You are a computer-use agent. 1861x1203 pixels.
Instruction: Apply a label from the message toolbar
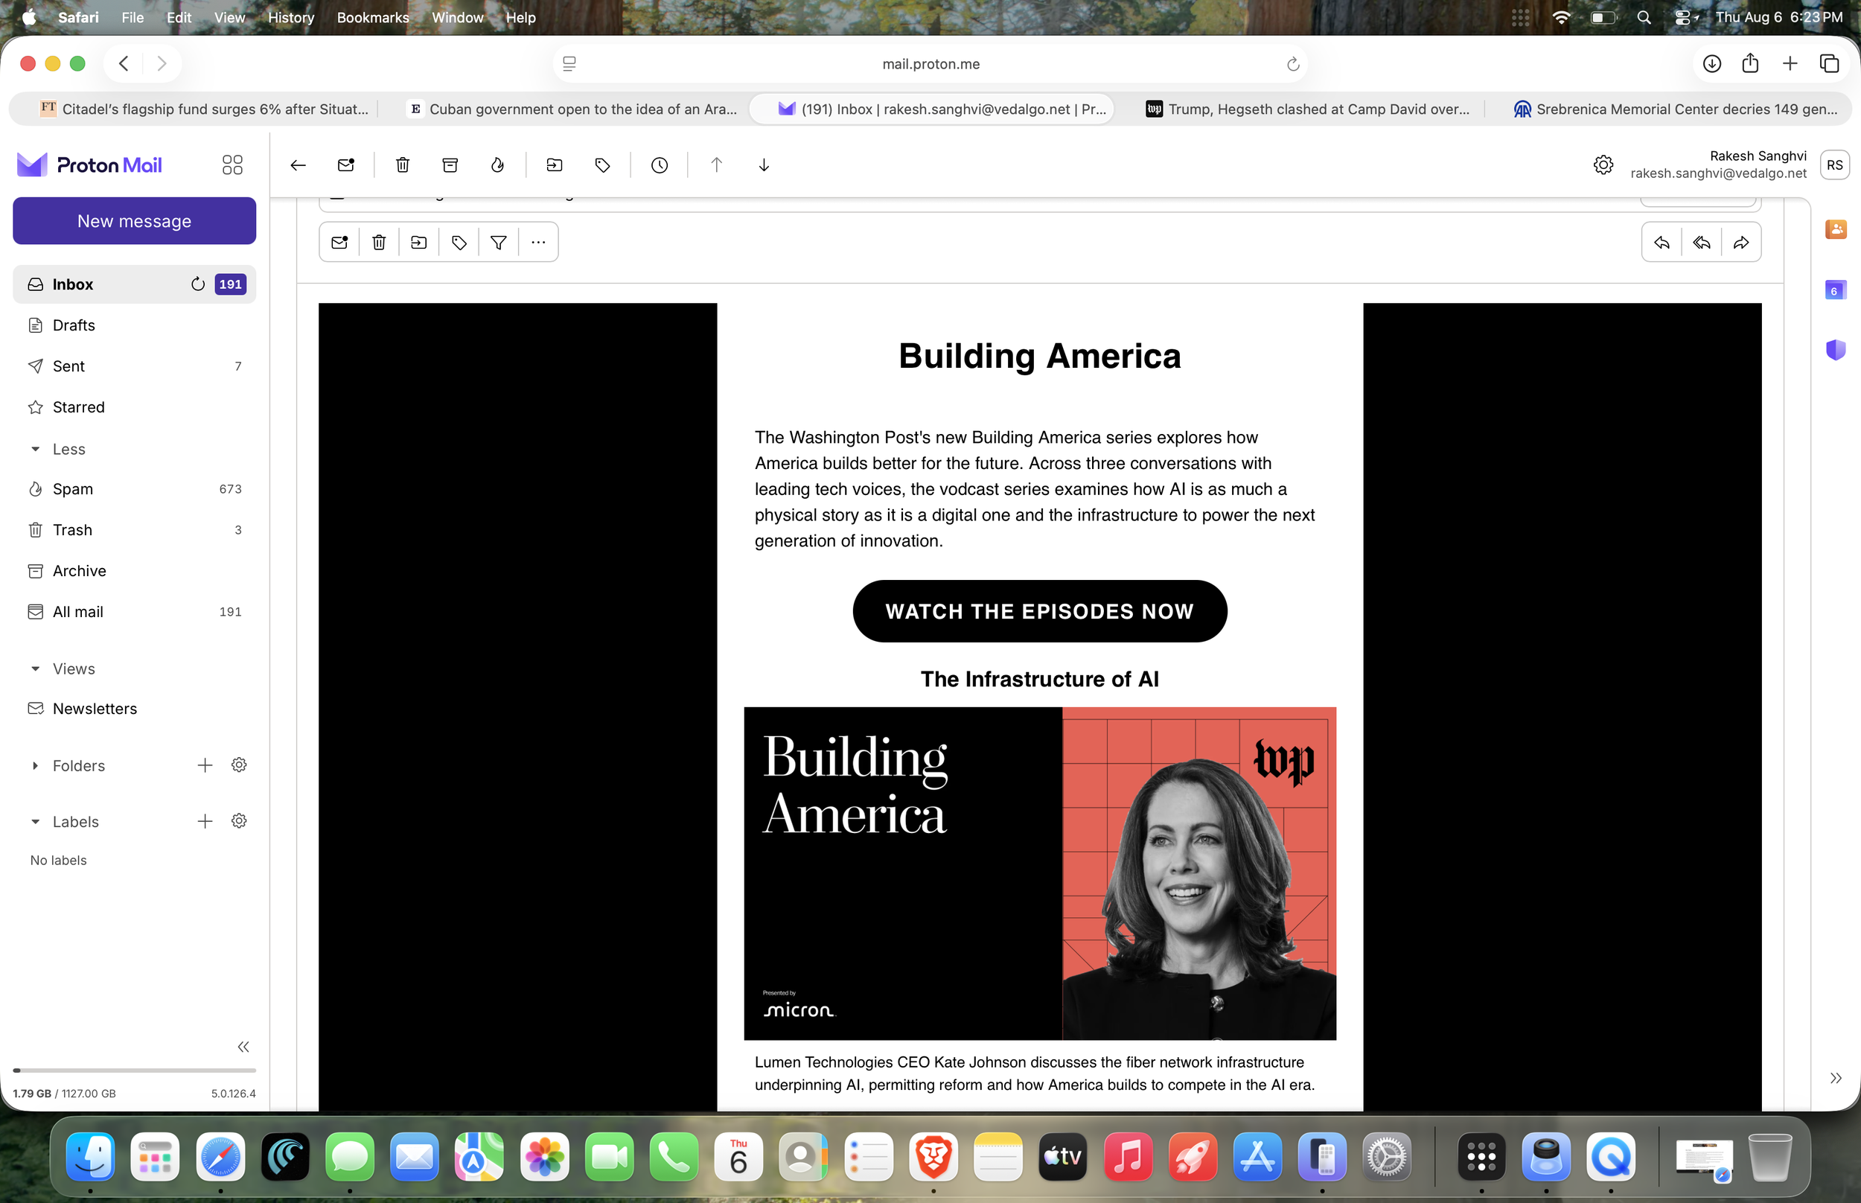(459, 242)
